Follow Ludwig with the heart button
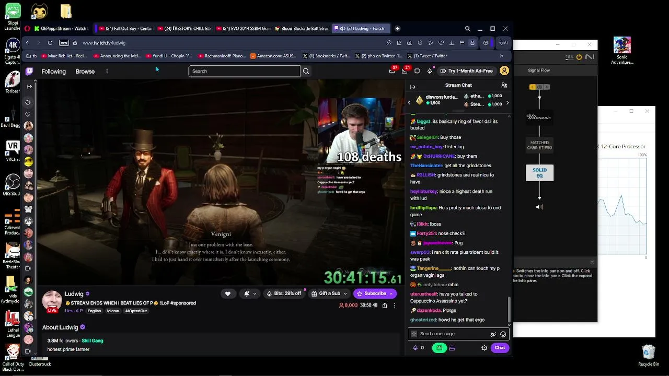 [228, 293]
